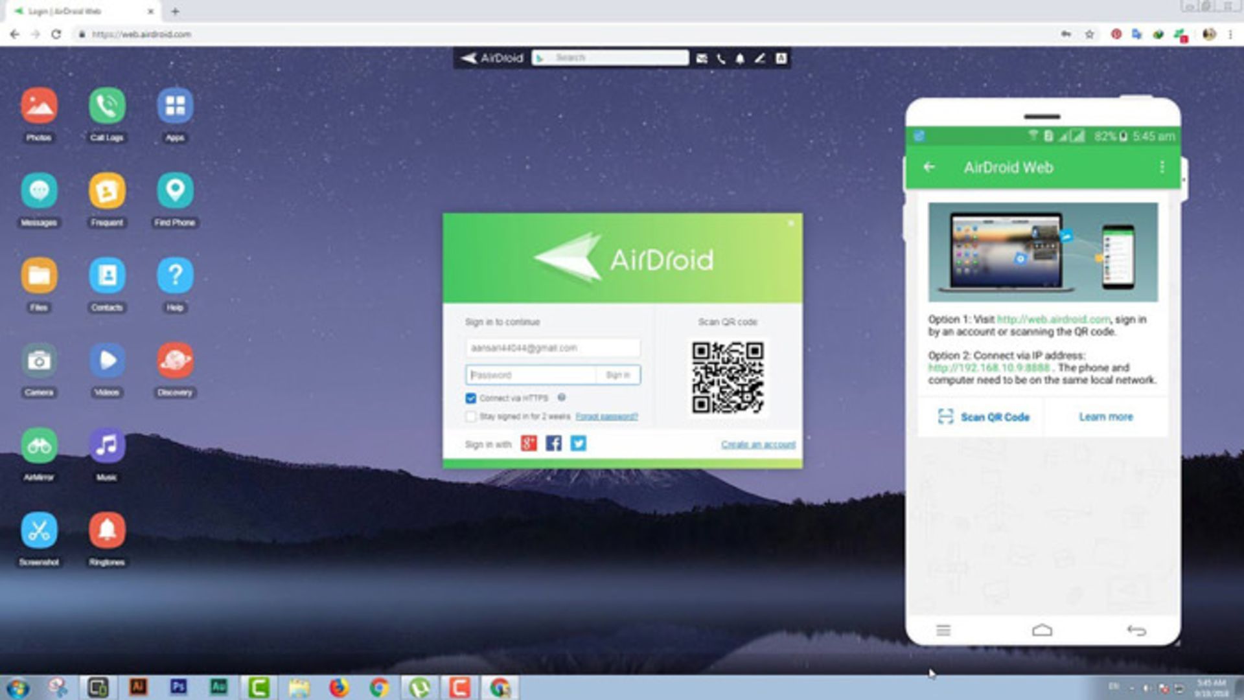The image size is (1244, 700).
Task: Open the Screenshot icon
Action: tap(39, 530)
